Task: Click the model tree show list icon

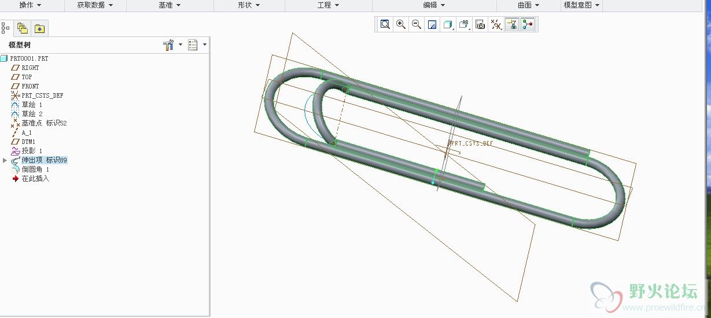Action: (x=193, y=45)
